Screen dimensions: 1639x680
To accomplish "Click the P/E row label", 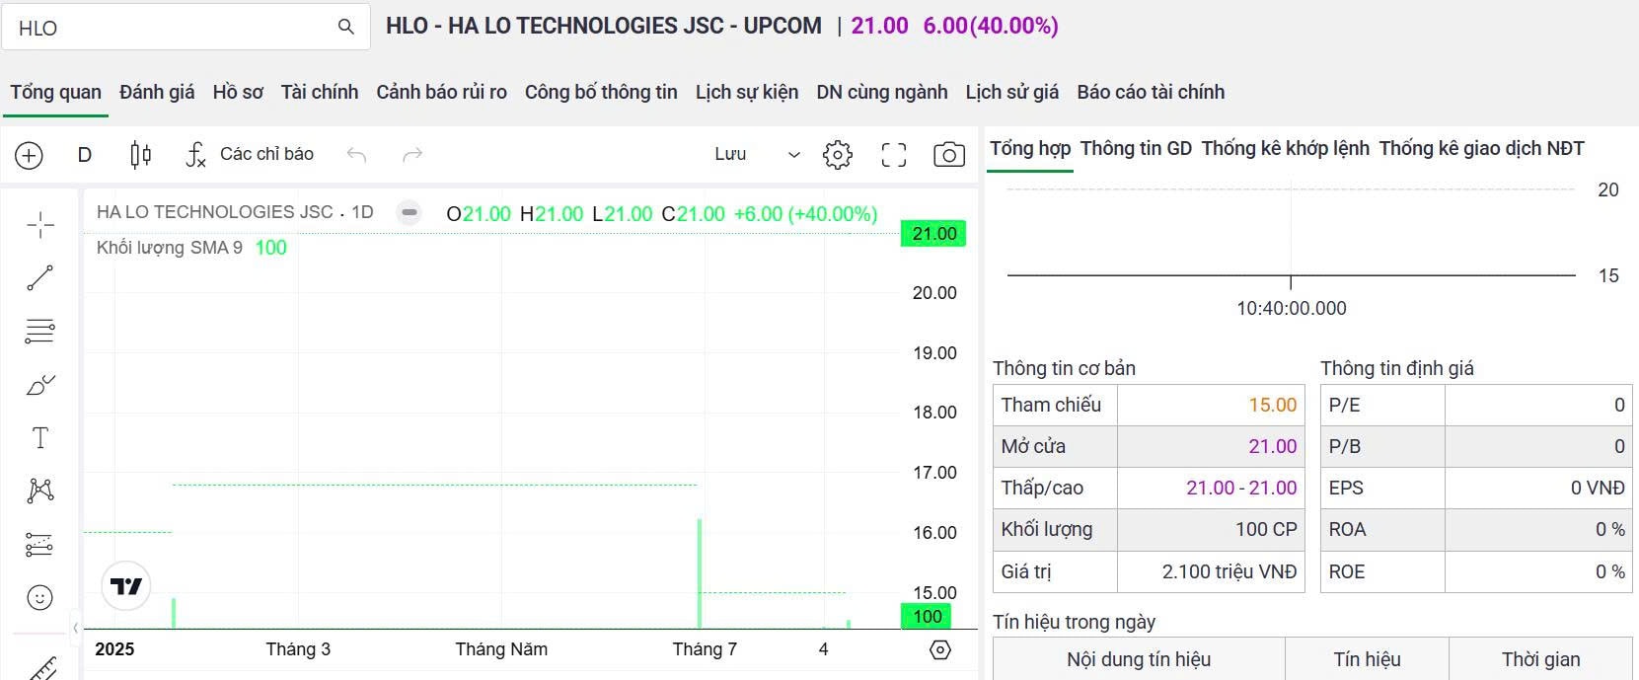I will 1344,406.
